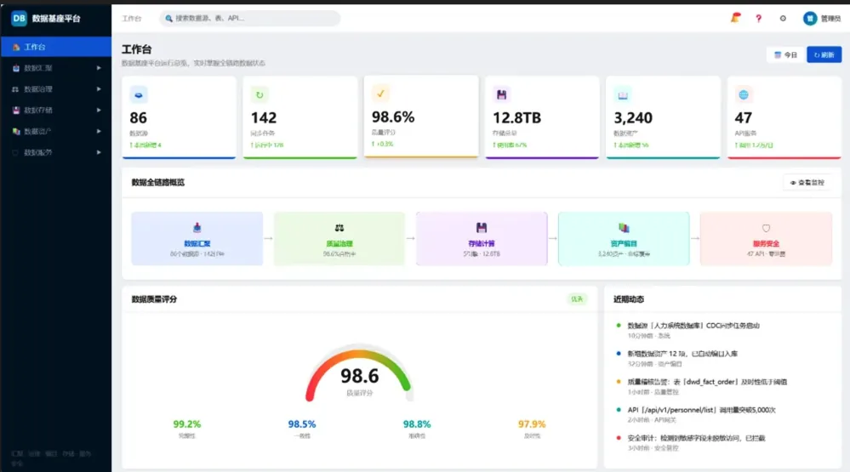
Task: Click the 12.8TB storage total value
Action: [516, 118]
